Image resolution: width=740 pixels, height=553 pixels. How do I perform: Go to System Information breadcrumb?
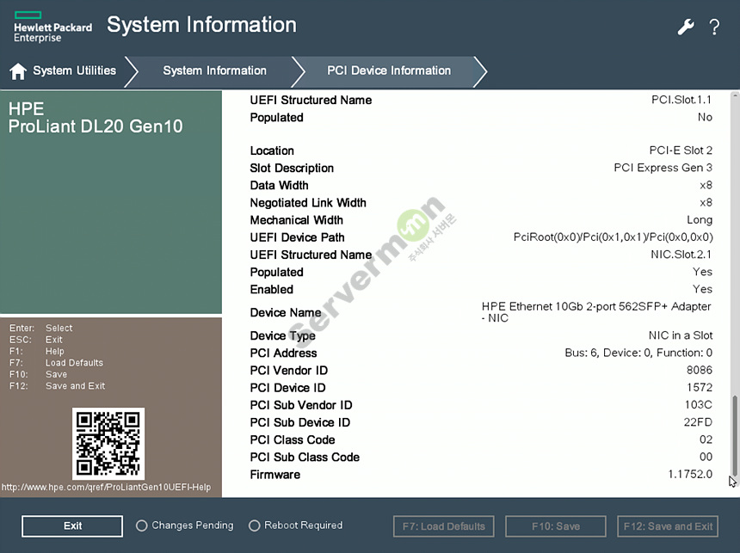(215, 71)
